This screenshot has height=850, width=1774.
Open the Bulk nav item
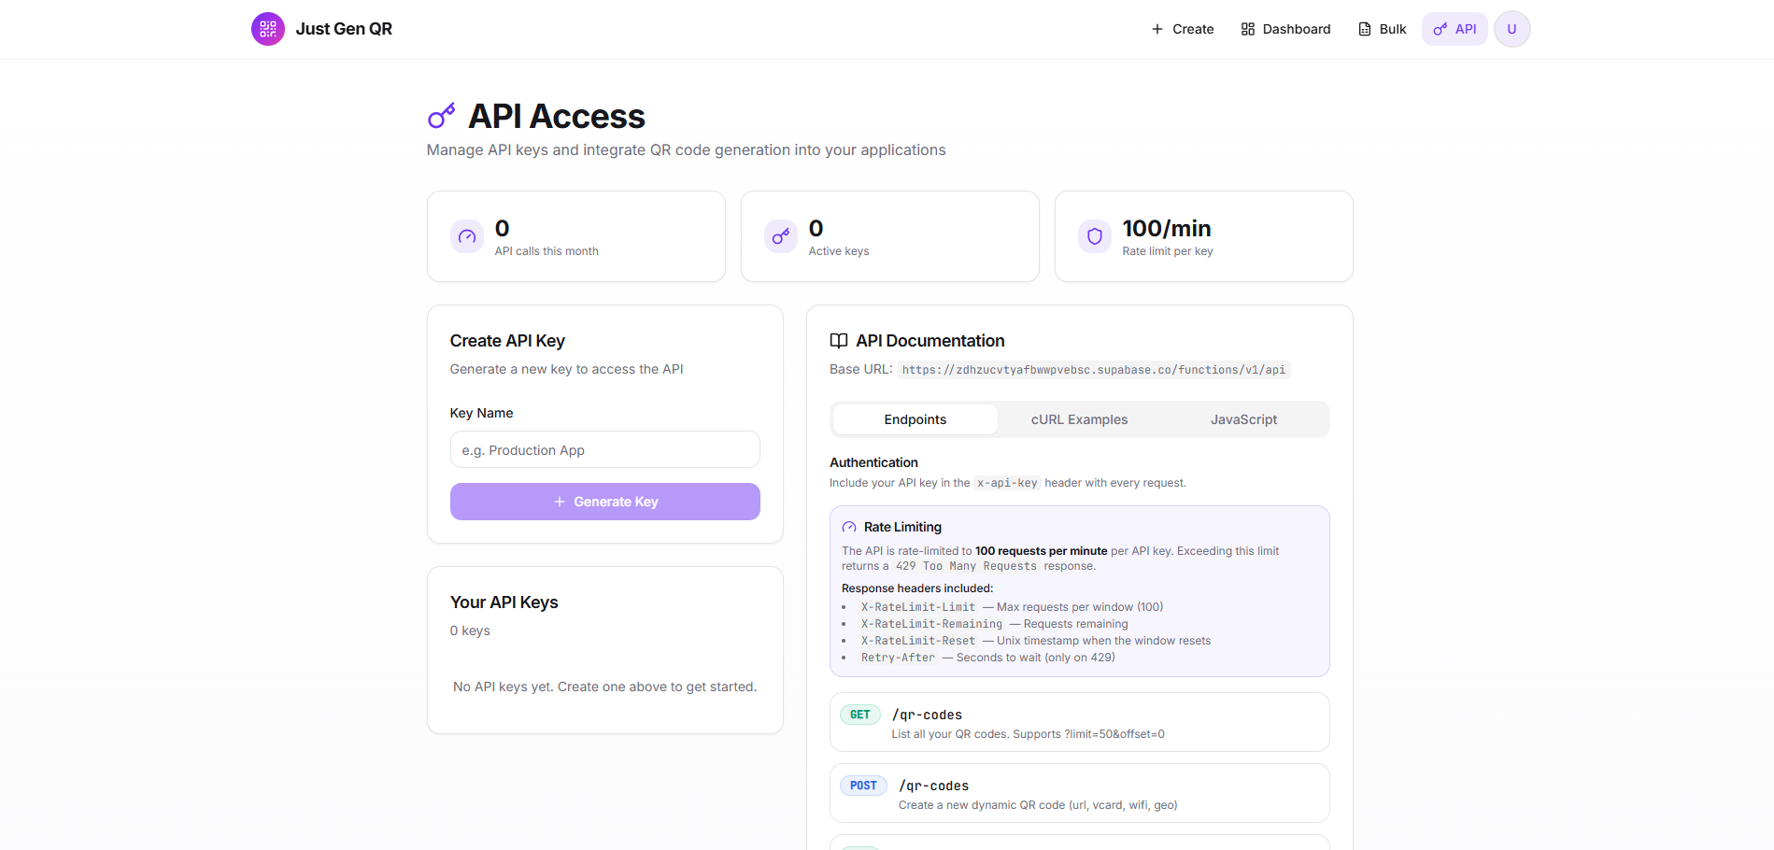[1382, 29]
